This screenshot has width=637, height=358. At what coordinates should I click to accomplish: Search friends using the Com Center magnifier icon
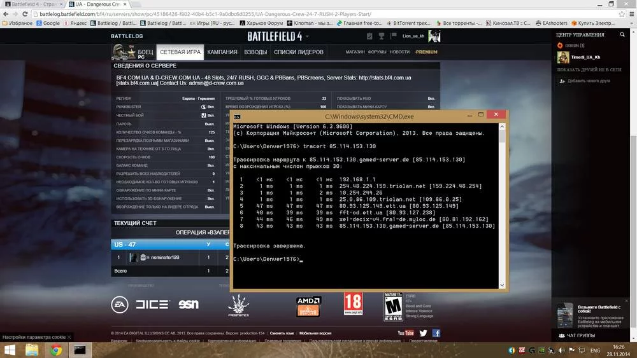pos(622,35)
